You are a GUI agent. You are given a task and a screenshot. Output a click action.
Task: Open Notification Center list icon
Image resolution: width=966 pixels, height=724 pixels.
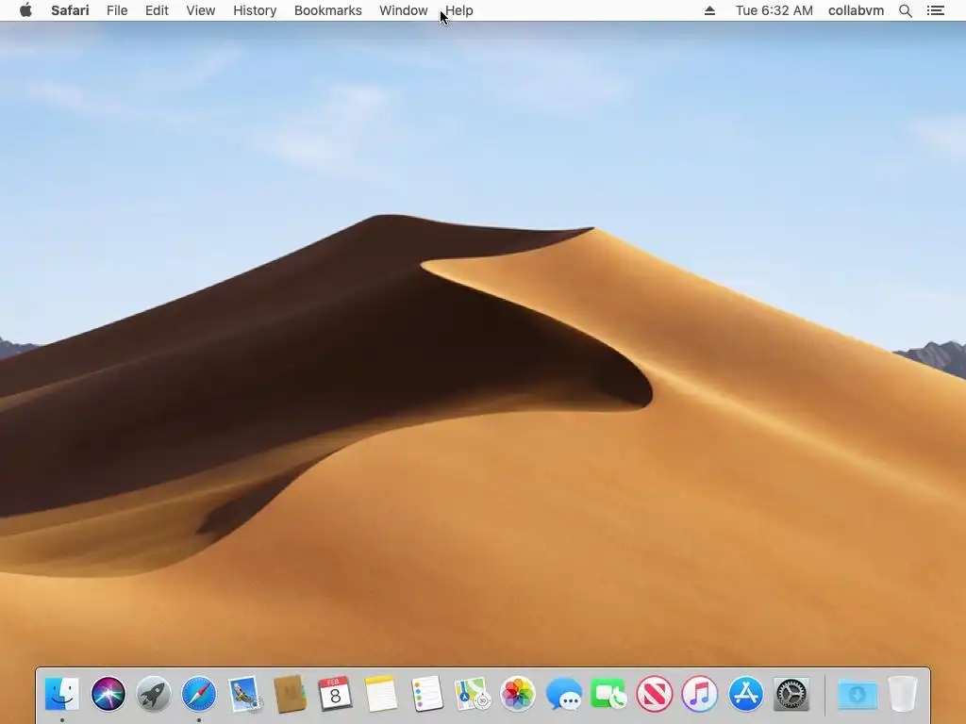936,10
